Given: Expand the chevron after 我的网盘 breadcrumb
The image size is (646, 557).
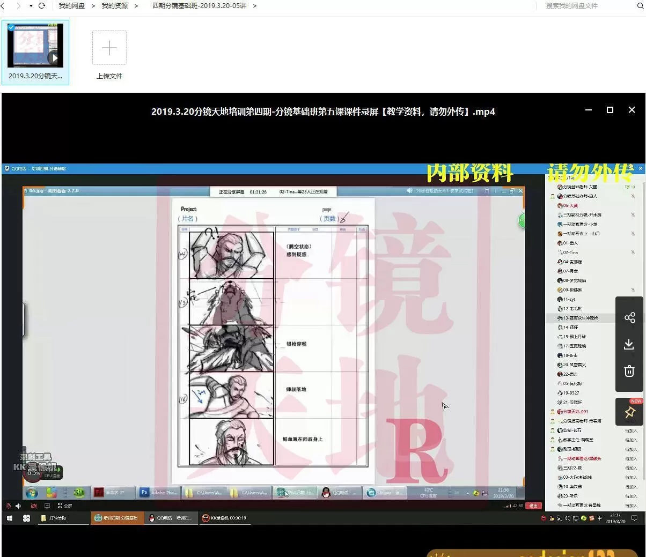Looking at the screenshot, I should (x=93, y=6).
